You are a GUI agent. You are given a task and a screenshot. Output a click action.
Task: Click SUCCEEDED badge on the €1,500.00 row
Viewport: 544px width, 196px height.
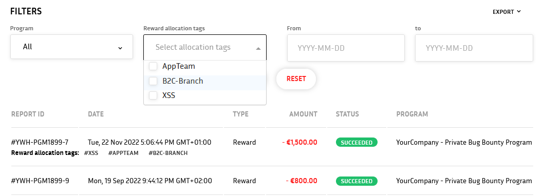point(357,142)
